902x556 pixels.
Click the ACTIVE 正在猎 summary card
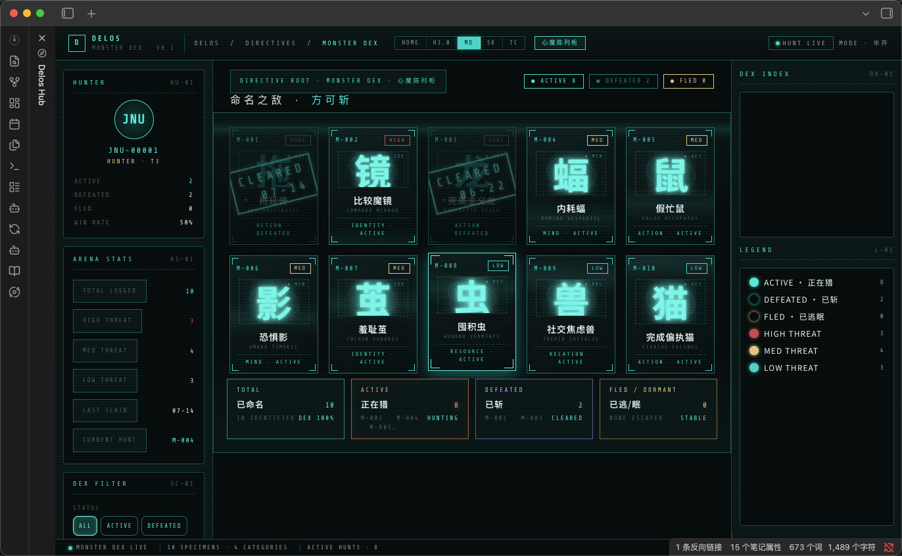(x=410, y=408)
